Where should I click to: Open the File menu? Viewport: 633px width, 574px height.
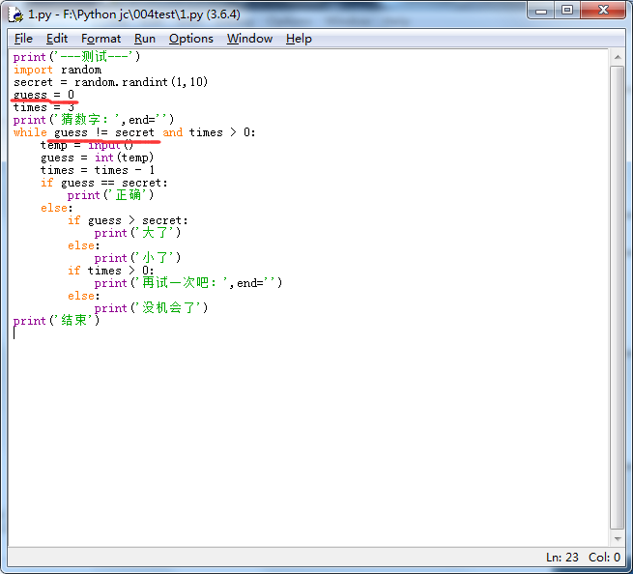tap(23, 39)
